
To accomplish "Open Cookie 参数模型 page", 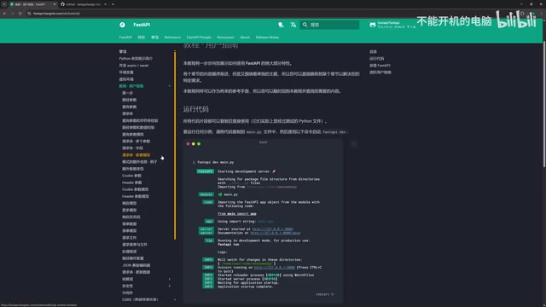I will [x=135, y=189].
